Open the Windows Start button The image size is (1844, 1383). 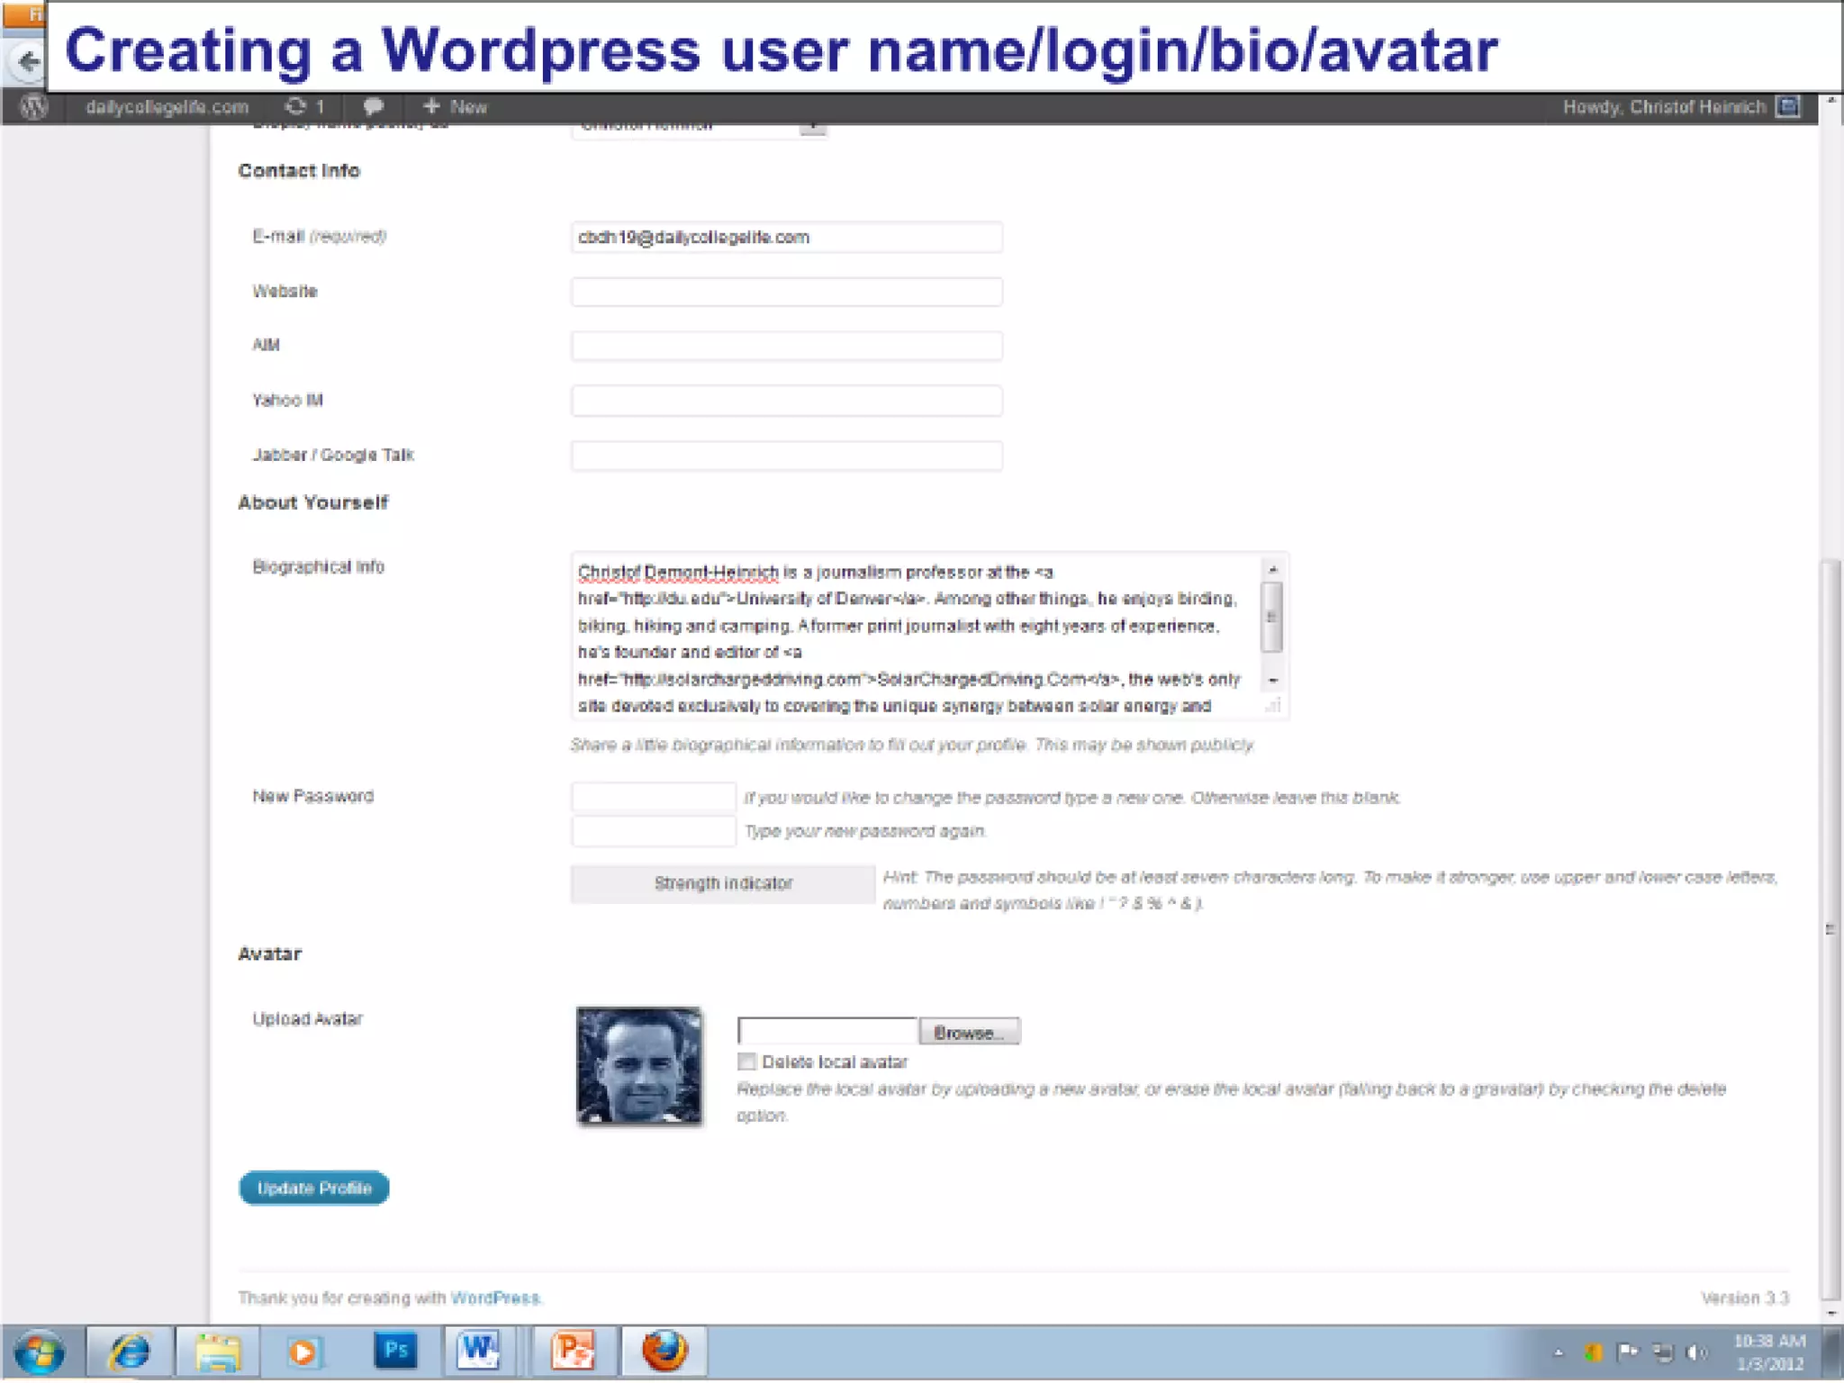coord(39,1352)
